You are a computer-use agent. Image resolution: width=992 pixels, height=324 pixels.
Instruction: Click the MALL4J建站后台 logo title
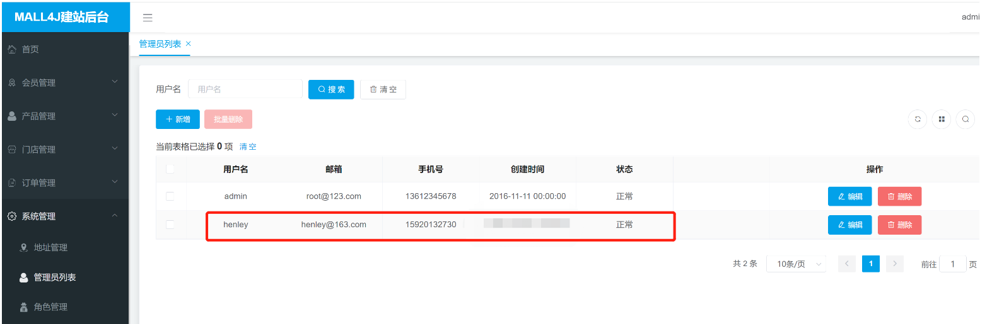pyautogui.click(x=62, y=17)
